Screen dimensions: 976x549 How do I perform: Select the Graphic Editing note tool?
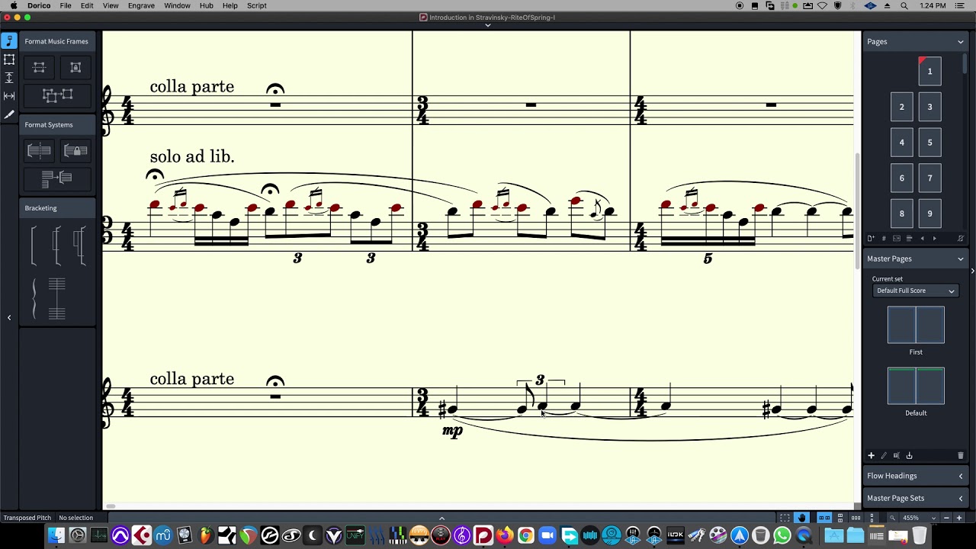(x=9, y=41)
